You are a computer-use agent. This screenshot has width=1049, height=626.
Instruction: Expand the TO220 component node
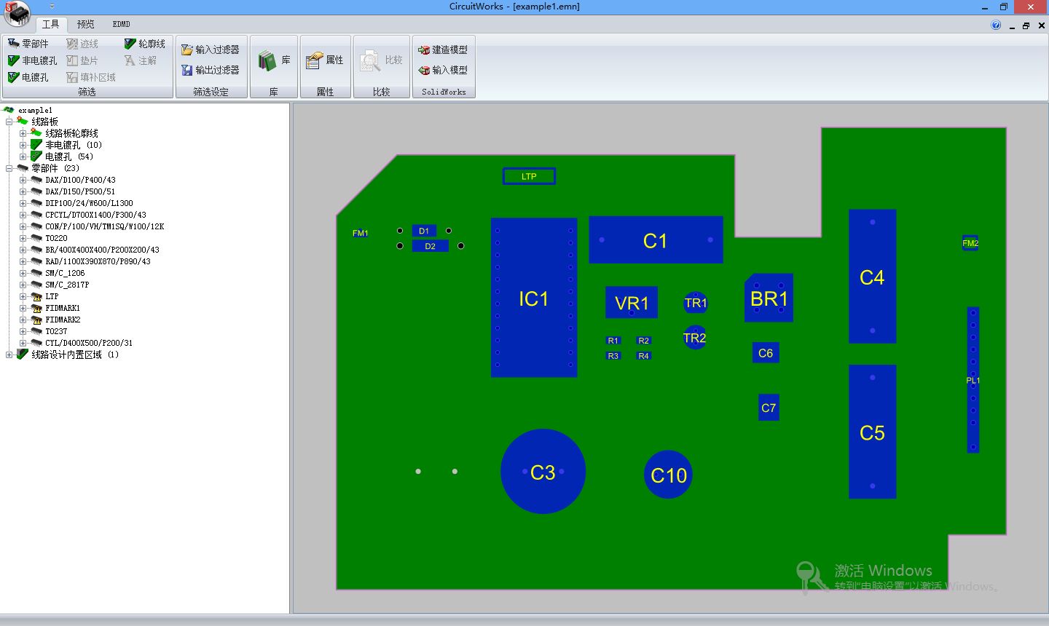tap(23, 238)
